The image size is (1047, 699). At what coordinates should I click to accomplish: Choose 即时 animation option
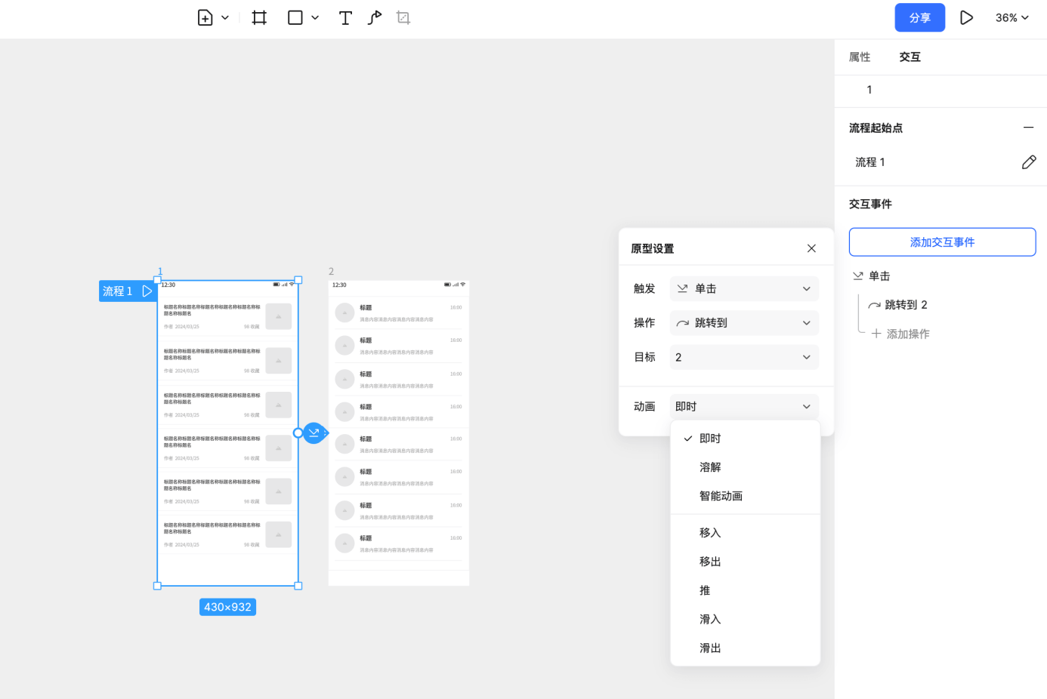click(x=745, y=439)
